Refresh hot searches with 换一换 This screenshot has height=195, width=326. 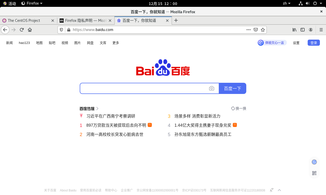tap(239, 108)
